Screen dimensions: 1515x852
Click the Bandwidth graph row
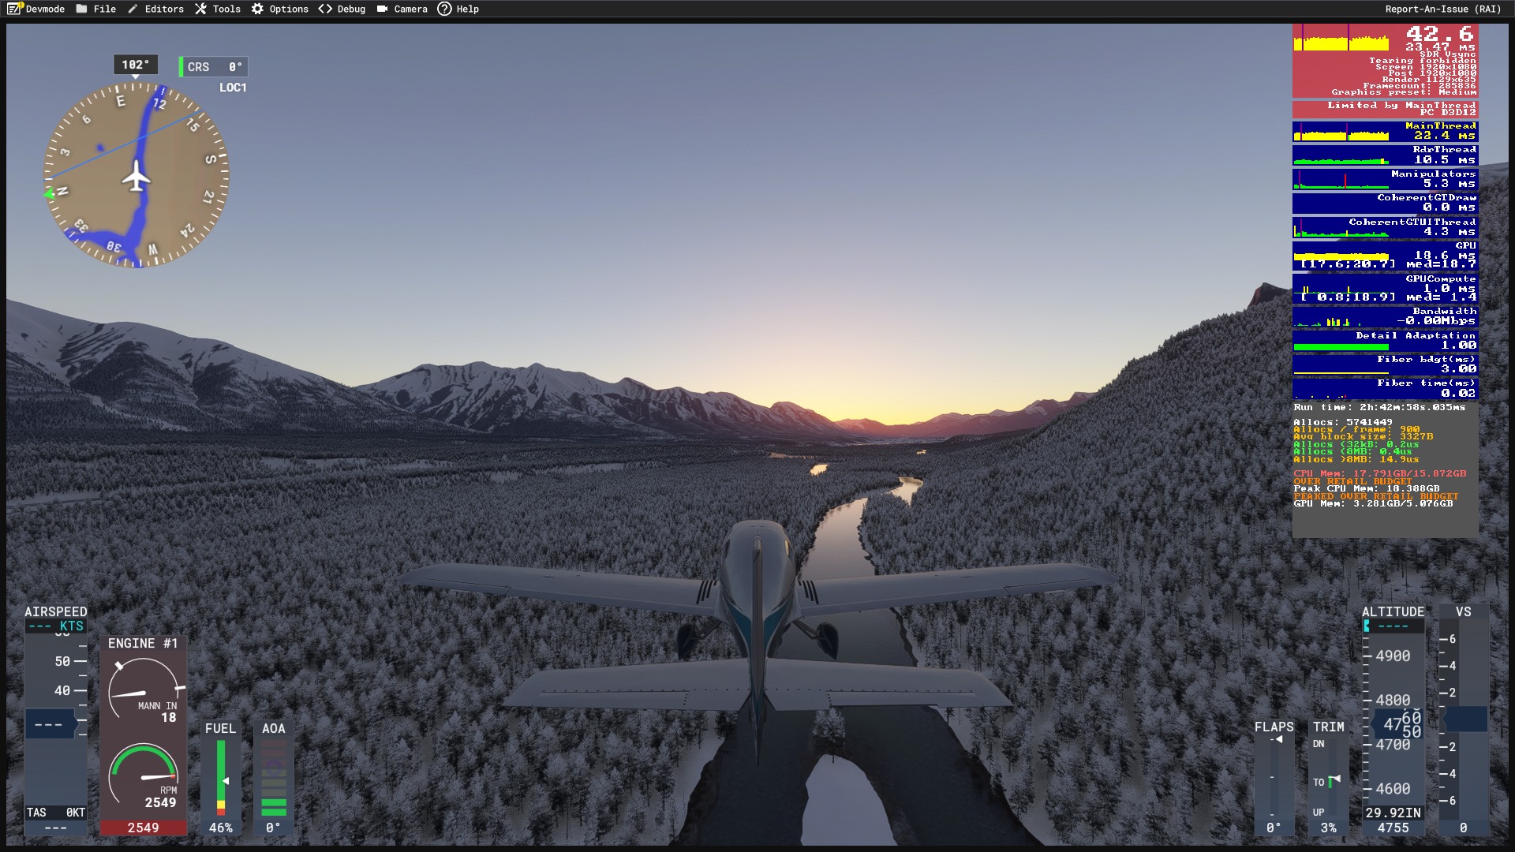1385,316
